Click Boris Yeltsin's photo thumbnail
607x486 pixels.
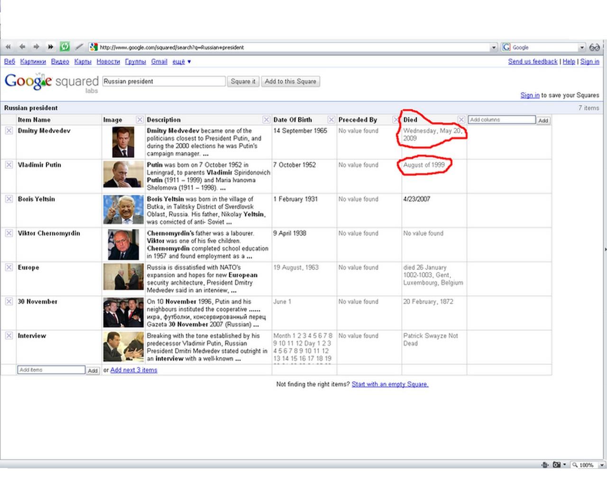(x=123, y=209)
